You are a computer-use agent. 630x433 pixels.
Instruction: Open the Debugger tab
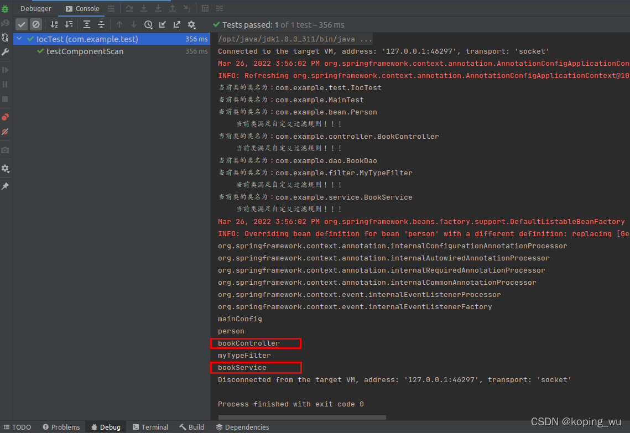(x=36, y=8)
